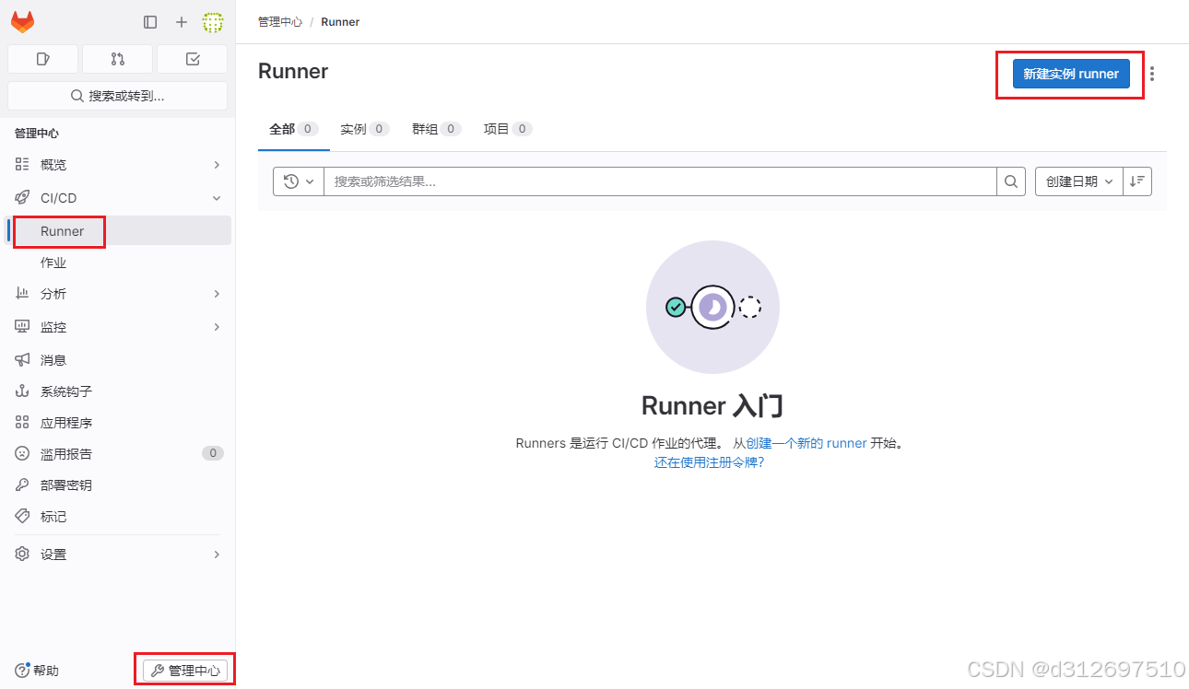The height and width of the screenshot is (689, 1189).
Task: Open the merge requests shortcut button
Action: tap(117, 59)
